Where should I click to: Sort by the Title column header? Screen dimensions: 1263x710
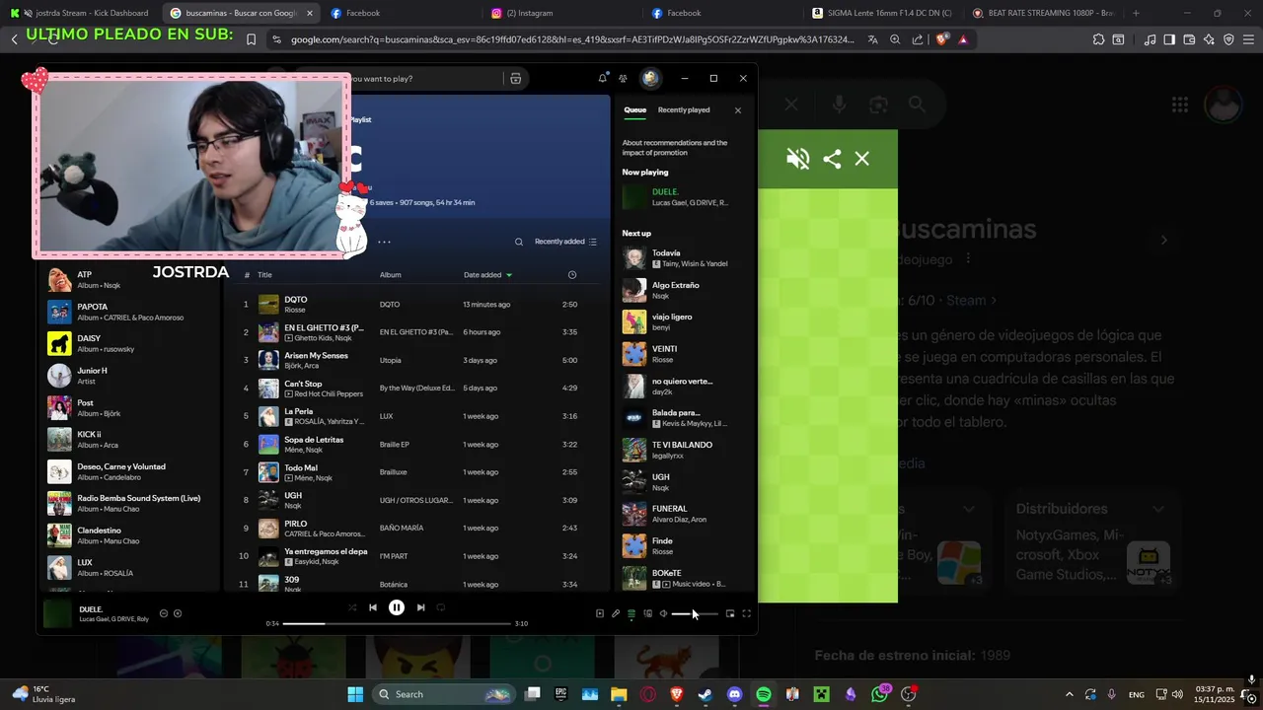(264, 275)
